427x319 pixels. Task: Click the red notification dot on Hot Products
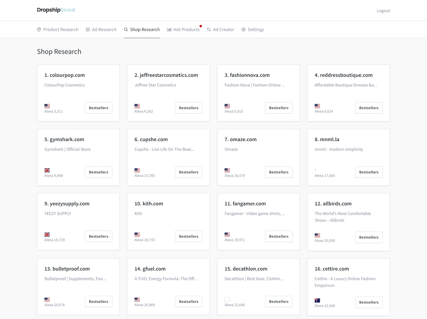tap(201, 26)
